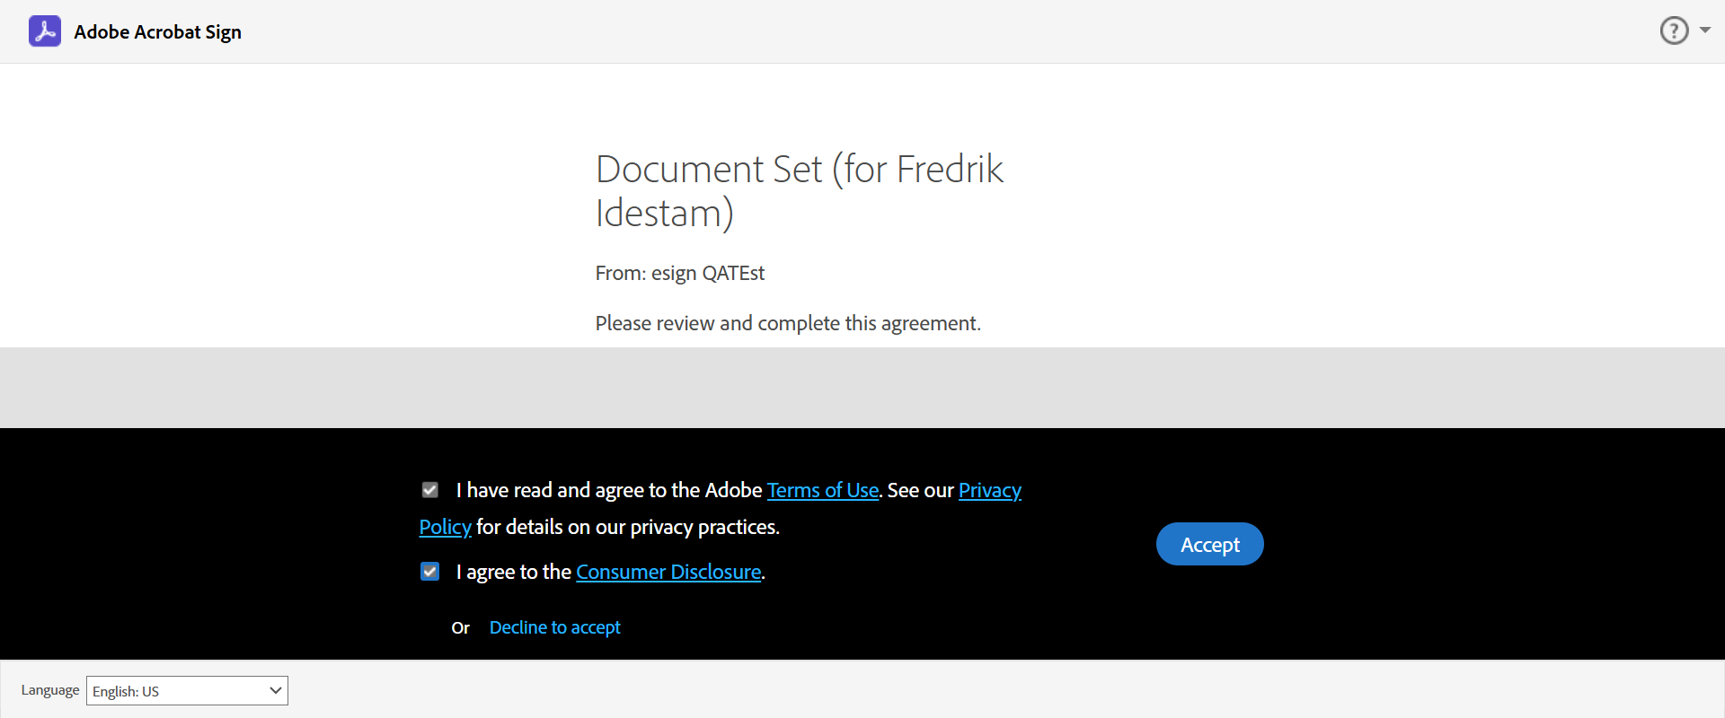Select the 'Document Set (for Fredrik Idestam)' heading

[799, 190]
